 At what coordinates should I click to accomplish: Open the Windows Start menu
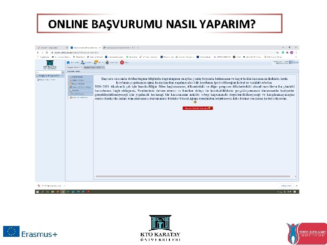coord(38,191)
